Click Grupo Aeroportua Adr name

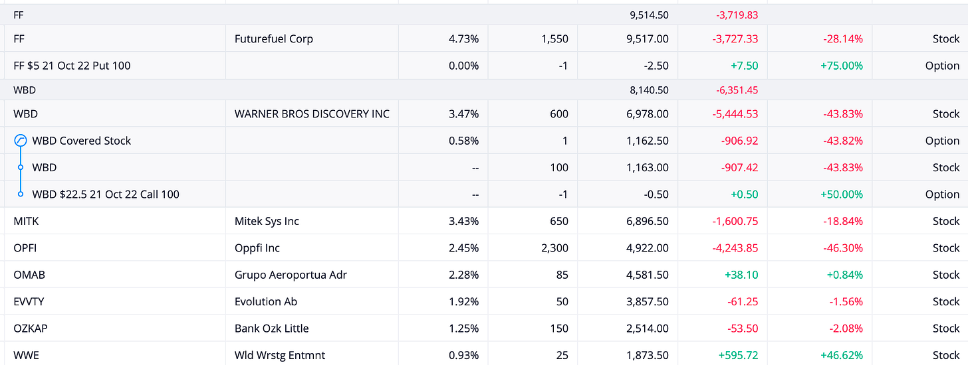pos(291,275)
